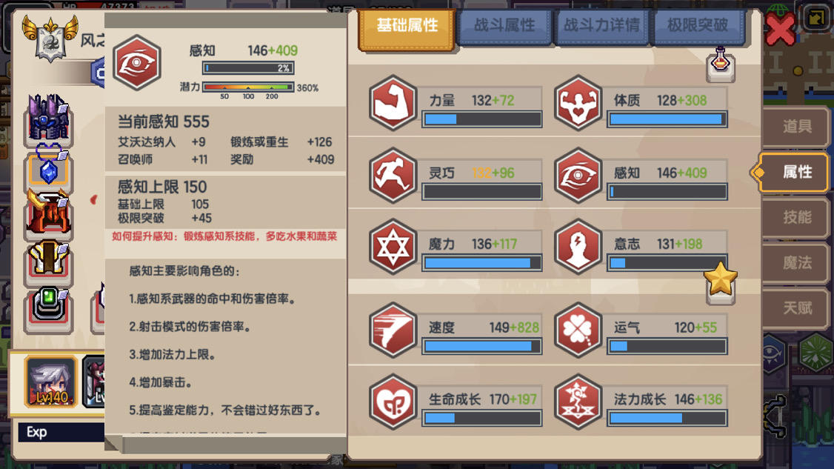This screenshot has width=834, height=469.
Task: Open the 灵巧 agility running-man icon
Action: pyautogui.click(x=393, y=175)
